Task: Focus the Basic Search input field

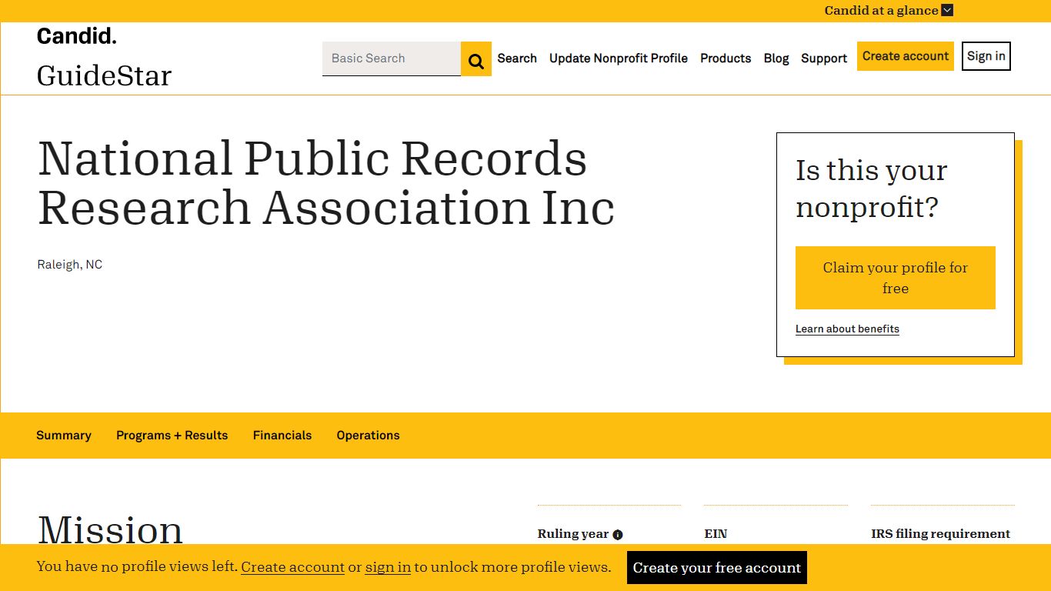Action: click(x=392, y=58)
